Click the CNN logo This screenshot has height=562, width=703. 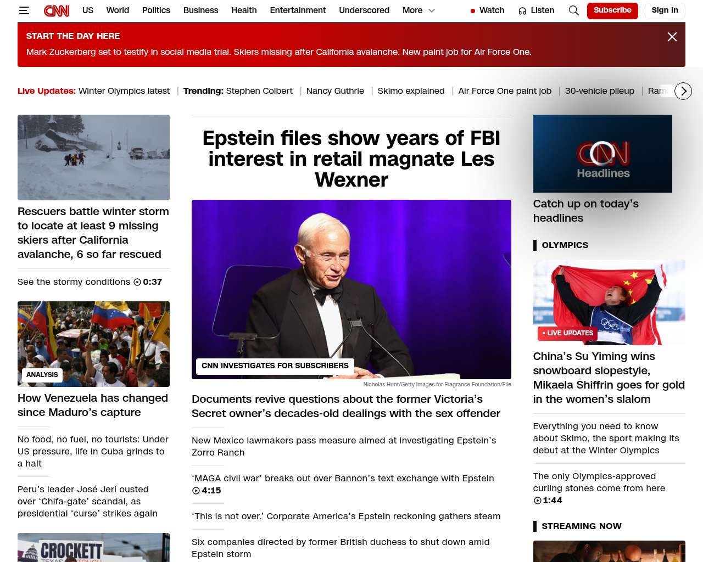pos(57,10)
